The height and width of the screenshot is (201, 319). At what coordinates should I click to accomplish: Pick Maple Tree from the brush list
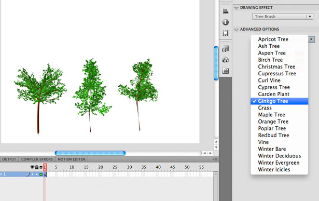pos(280,115)
